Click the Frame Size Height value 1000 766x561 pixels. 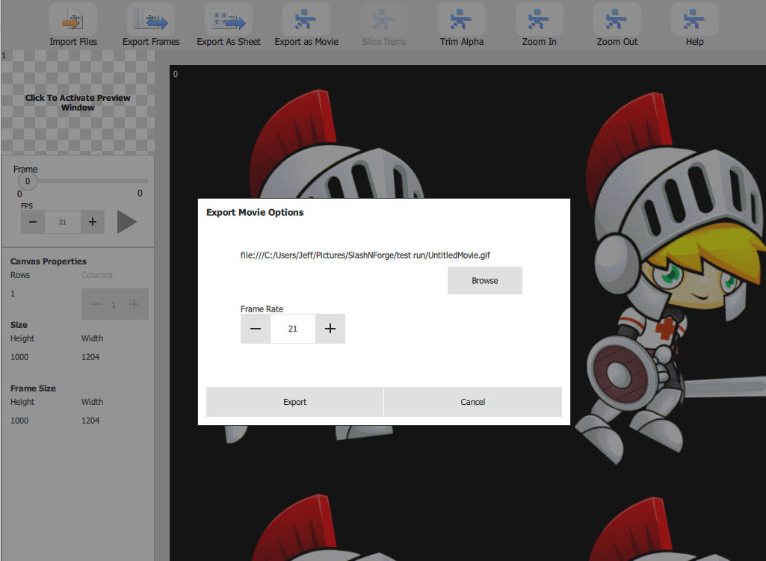(19, 421)
